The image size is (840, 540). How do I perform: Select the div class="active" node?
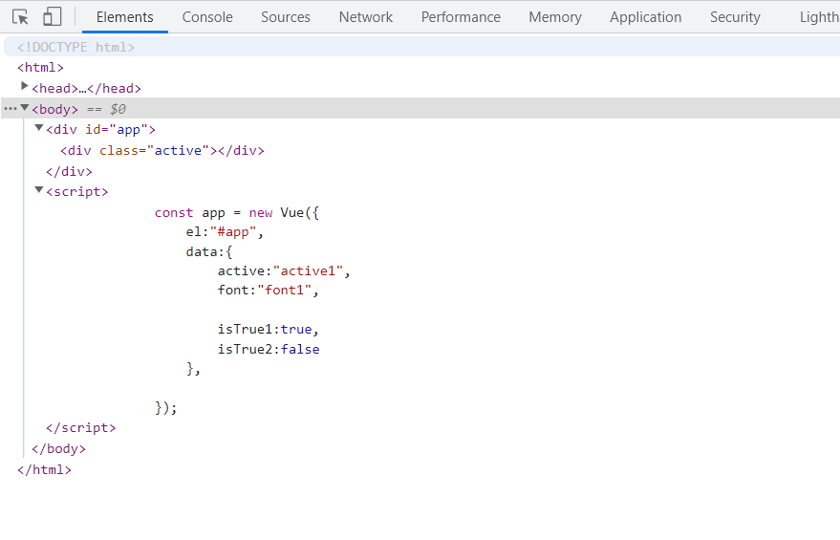click(162, 151)
